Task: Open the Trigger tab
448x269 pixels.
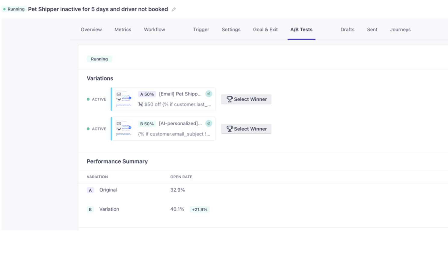Action: click(x=201, y=30)
